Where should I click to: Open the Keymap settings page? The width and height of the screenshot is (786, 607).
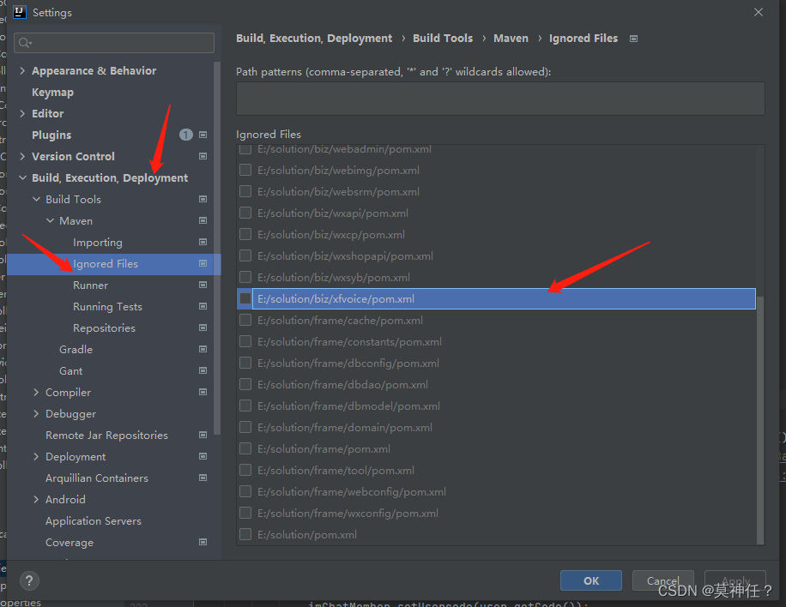(52, 92)
